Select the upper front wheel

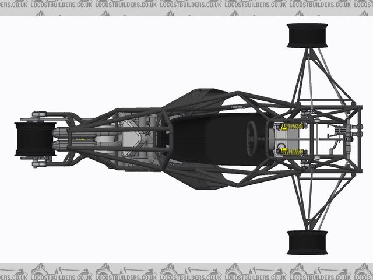tap(307, 36)
